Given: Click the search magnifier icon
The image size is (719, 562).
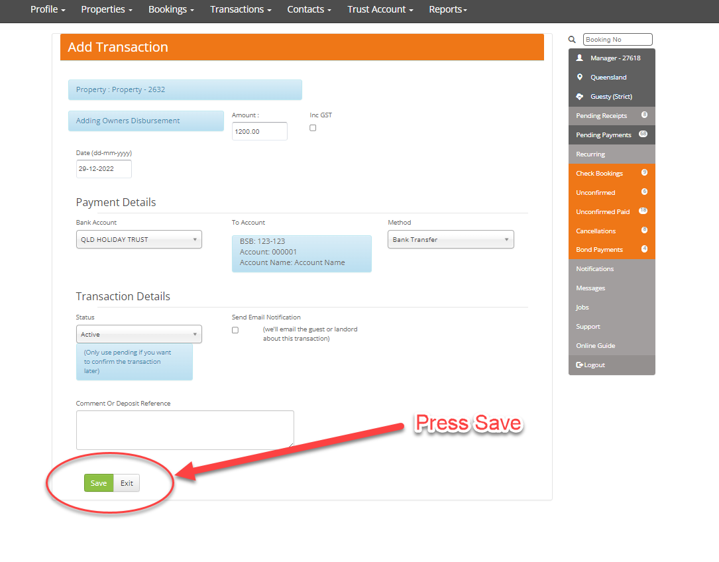Looking at the screenshot, I should pos(573,40).
